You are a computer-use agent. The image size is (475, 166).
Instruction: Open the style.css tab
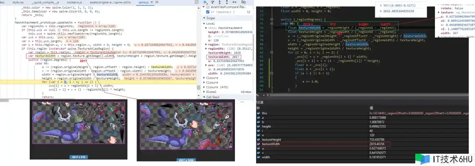pyautogui.click(x=18, y=2)
